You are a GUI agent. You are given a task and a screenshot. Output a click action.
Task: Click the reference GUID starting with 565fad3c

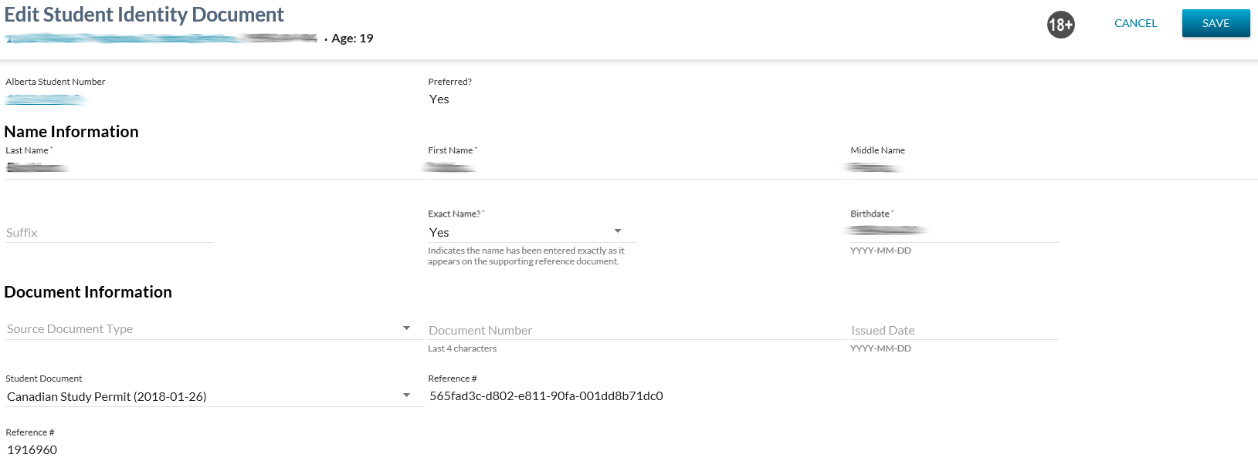[546, 396]
